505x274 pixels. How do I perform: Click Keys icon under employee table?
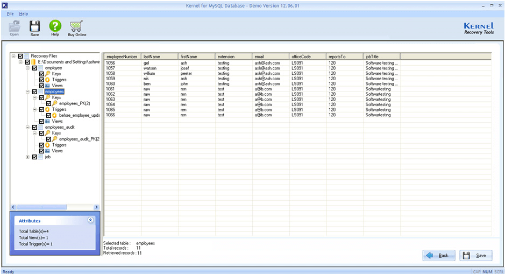(x=47, y=74)
